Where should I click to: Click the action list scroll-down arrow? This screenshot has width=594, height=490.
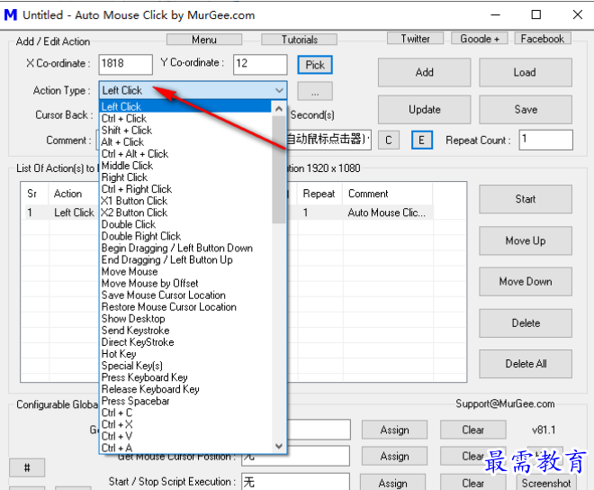(x=279, y=446)
